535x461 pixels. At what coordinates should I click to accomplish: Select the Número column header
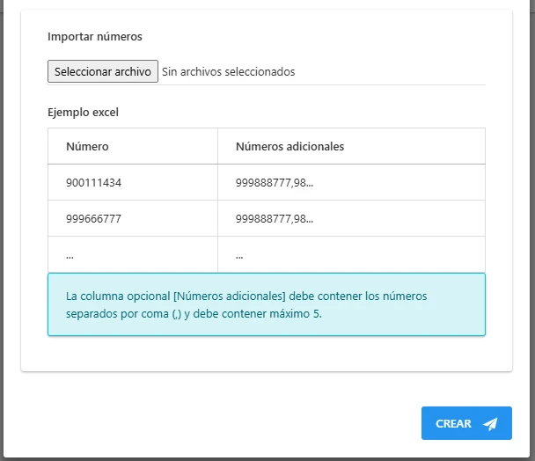(133, 146)
